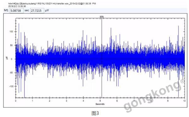Click the 10 second tick label

coord(184,101)
